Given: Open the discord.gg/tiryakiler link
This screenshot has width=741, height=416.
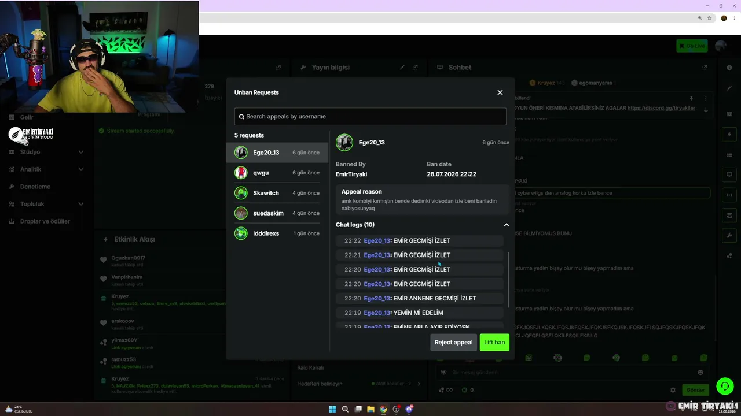Looking at the screenshot, I should 661,108.
